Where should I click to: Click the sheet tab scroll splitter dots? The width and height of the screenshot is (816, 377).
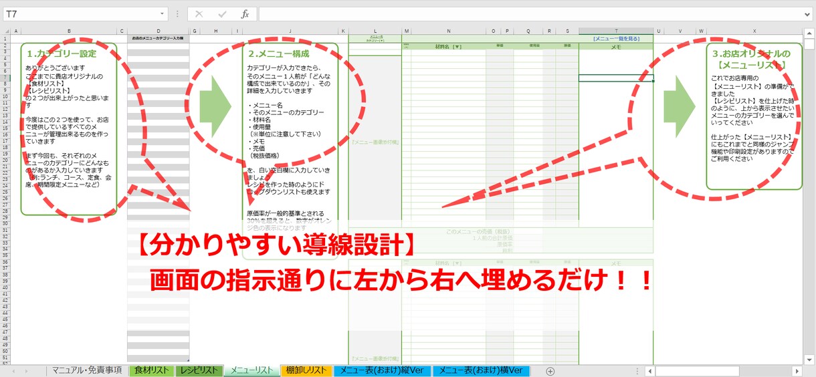pos(636,371)
